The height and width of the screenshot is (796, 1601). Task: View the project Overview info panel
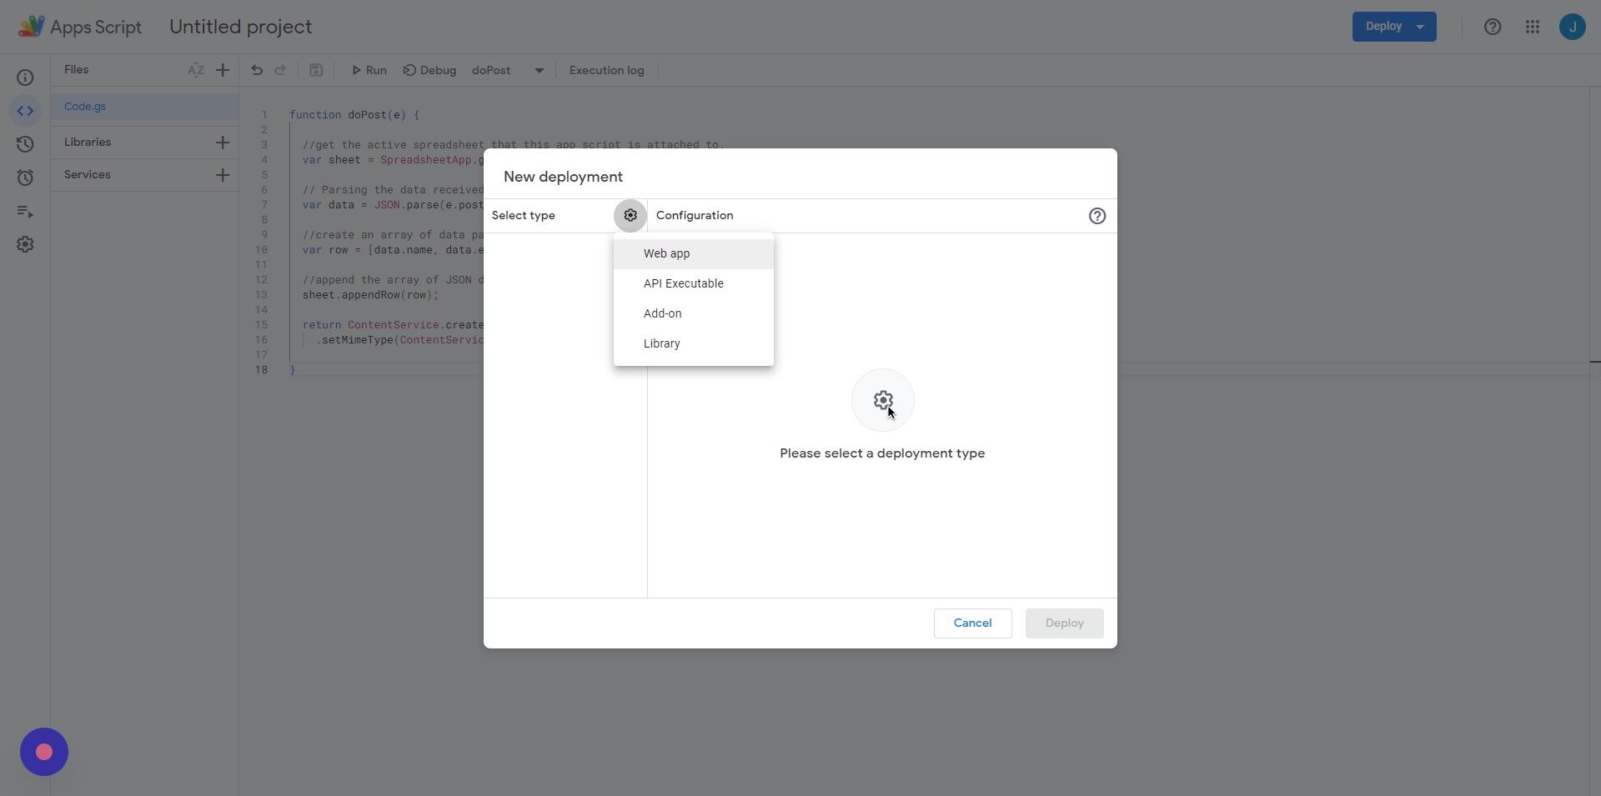pos(25,77)
